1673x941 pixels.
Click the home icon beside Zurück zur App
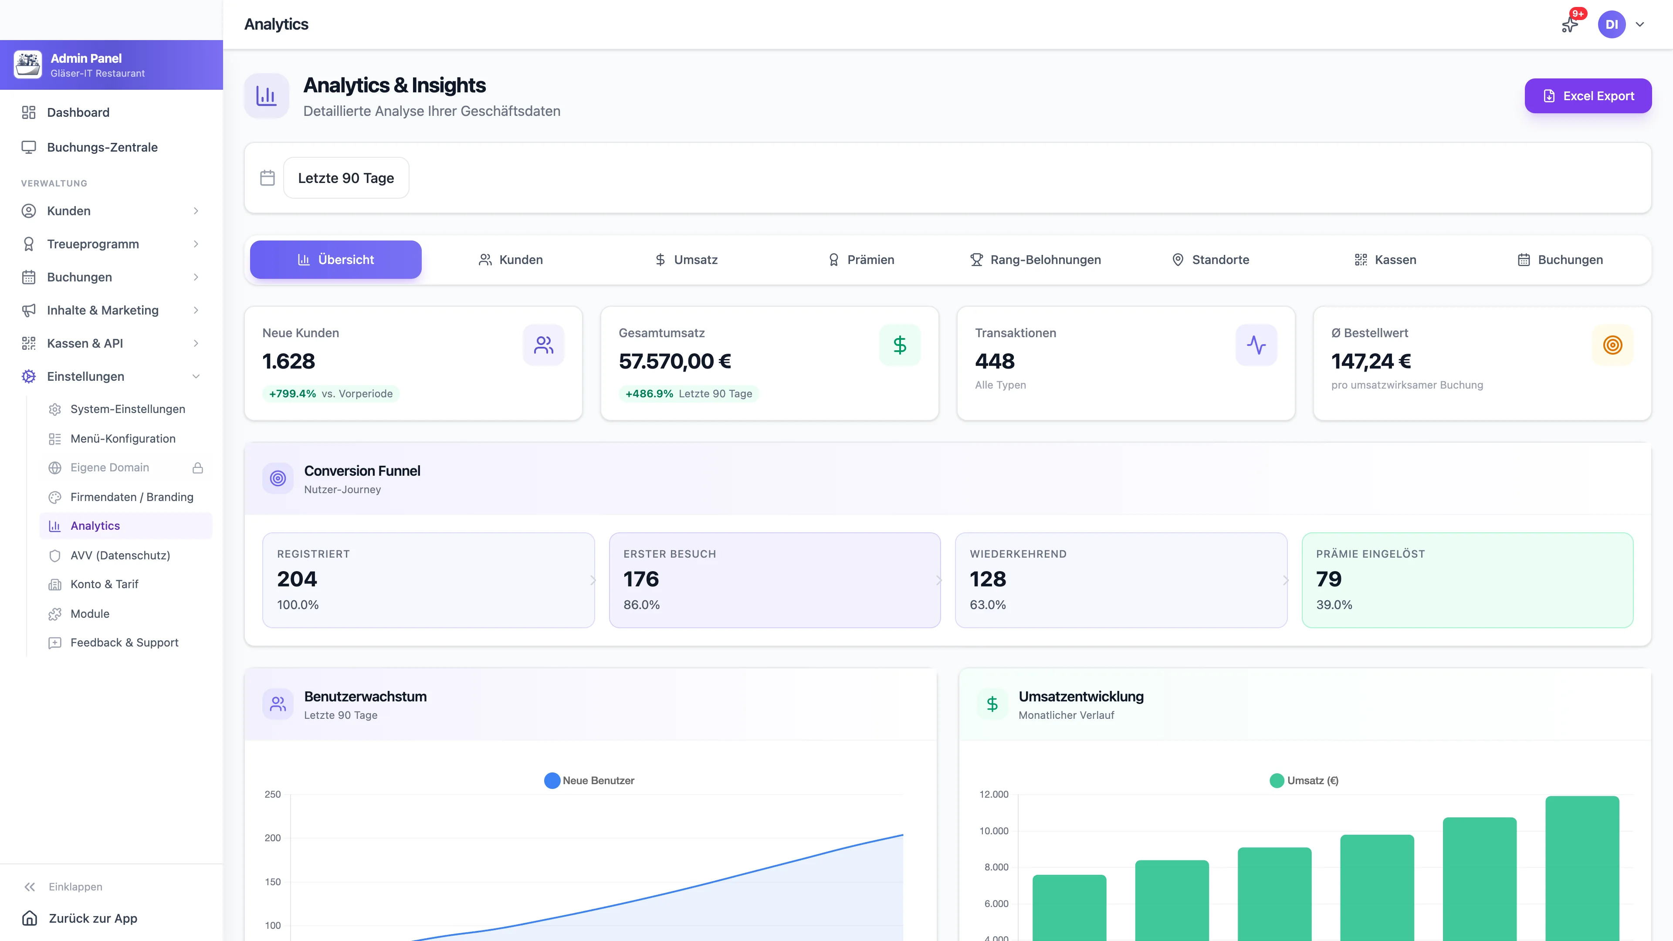pos(30,918)
